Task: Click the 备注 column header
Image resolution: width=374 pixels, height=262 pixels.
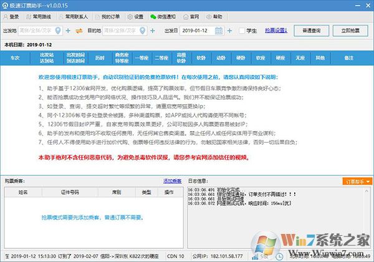Action: click(348, 58)
